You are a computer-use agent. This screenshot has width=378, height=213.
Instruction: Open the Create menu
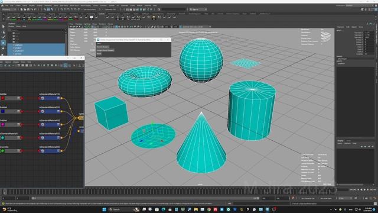click(18, 5)
